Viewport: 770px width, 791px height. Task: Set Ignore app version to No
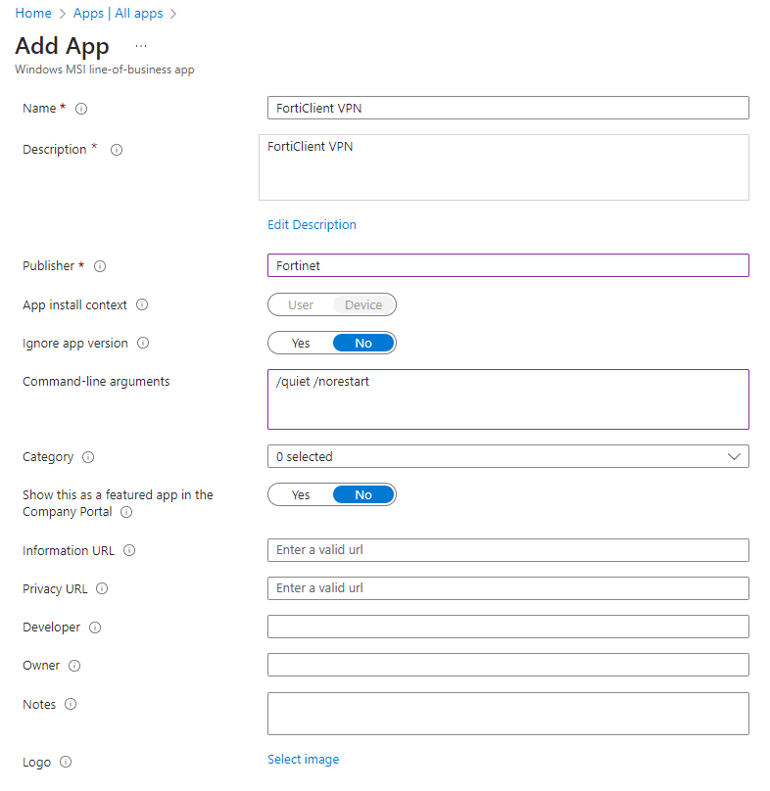[363, 343]
